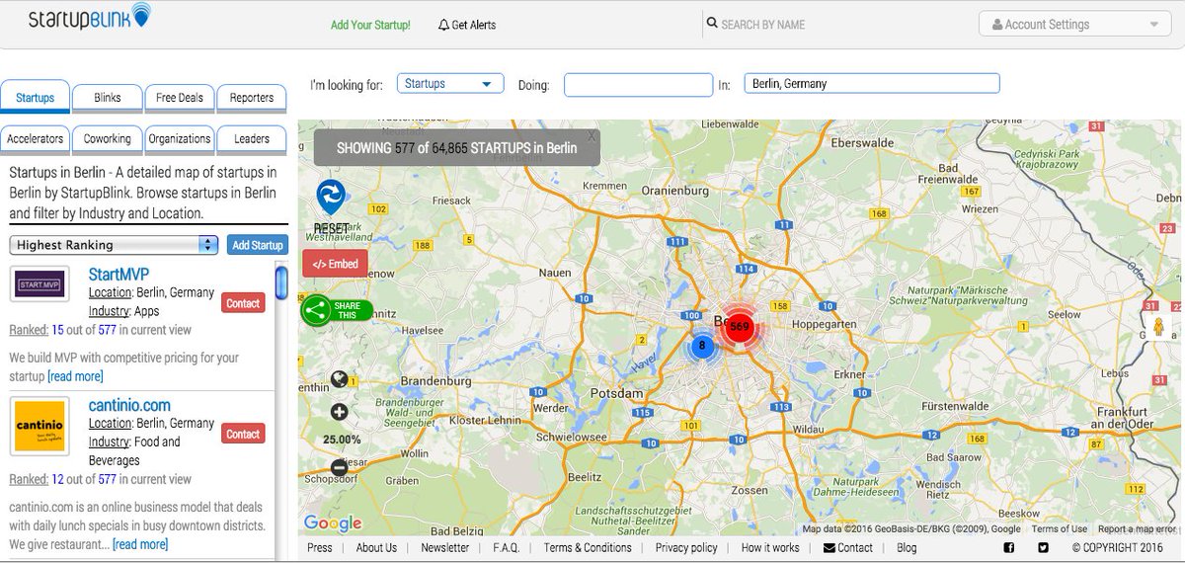1185x563 pixels.
Task: Open the Privacy policy link
Action: pos(686,547)
